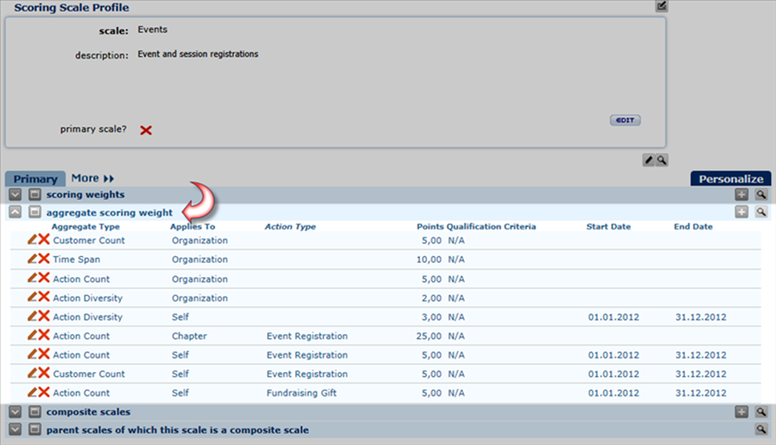Screen dimensions: 776x445
Task: Click list icon next to parent scales
Action: (34, 429)
